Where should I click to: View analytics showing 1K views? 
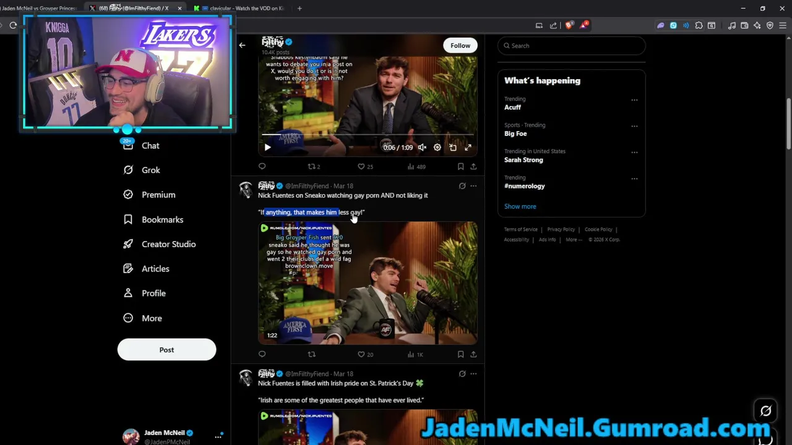click(415, 354)
